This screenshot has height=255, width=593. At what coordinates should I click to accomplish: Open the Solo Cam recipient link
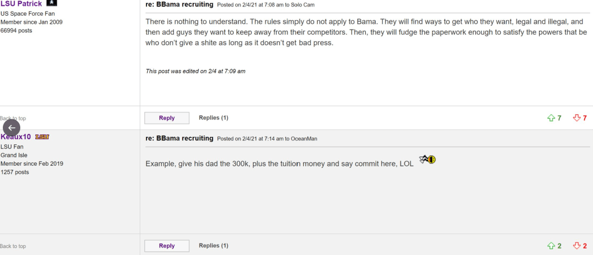[301, 5]
